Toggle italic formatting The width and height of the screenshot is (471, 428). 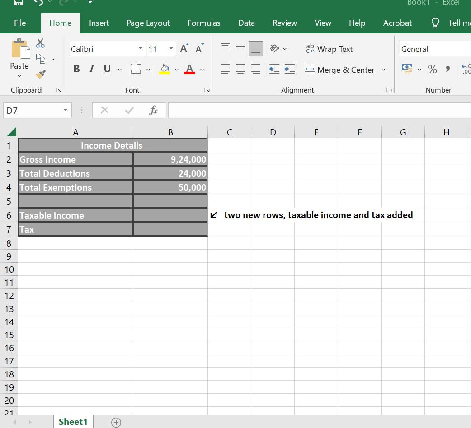pyautogui.click(x=92, y=69)
